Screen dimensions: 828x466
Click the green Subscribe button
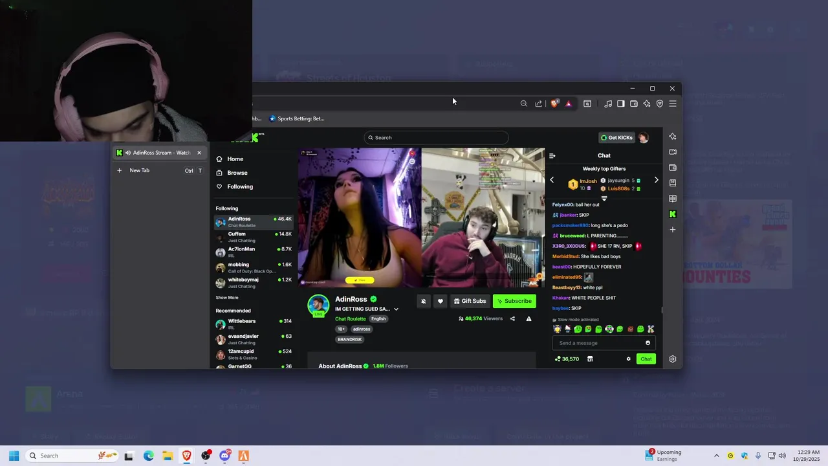click(x=514, y=301)
